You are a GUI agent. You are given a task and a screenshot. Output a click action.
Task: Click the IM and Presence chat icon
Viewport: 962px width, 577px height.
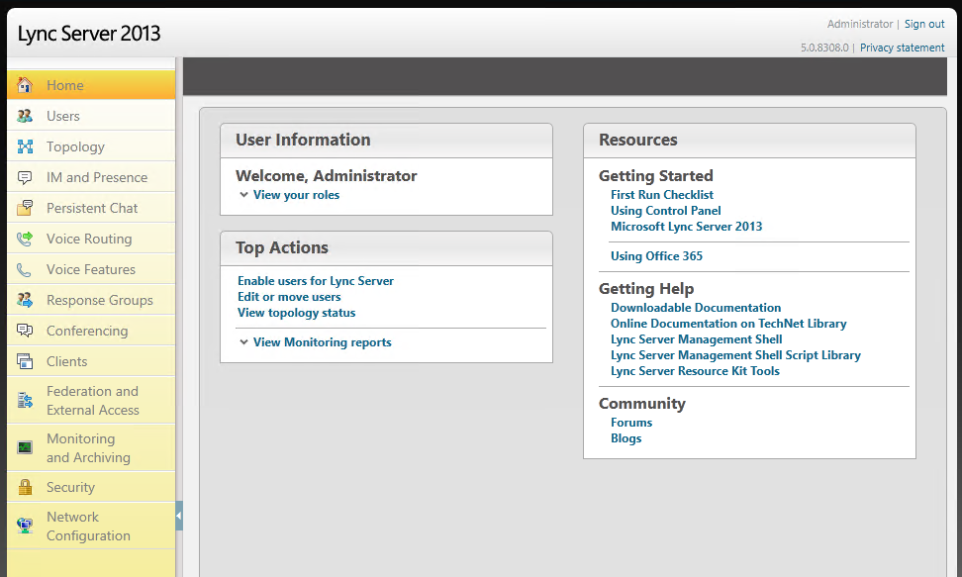coord(25,177)
